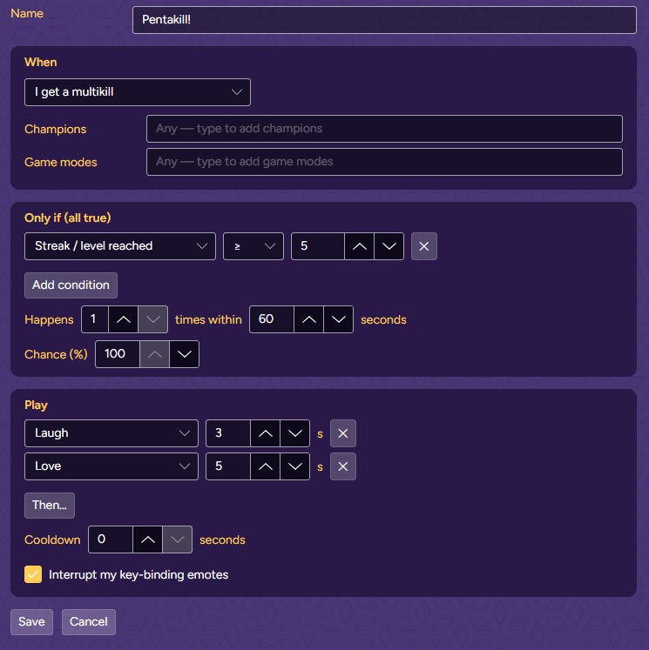Viewport: 649px width, 650px height.
Task: Select the Chance value 100
Action: pyautogui.click(x=118, y=354)
